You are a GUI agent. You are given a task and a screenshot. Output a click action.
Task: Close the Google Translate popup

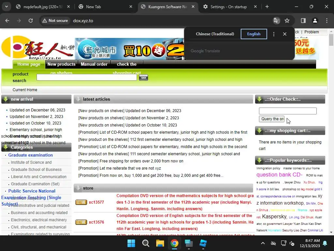pos(284,34)
